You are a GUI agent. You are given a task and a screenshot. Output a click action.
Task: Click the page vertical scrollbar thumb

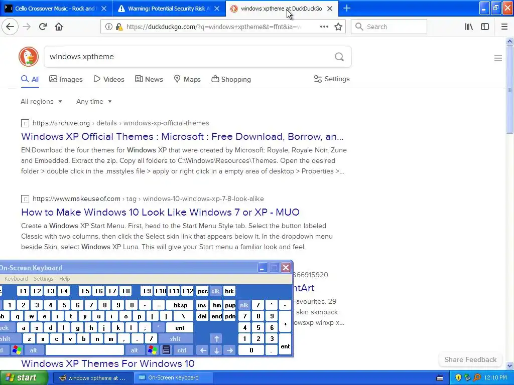(x=509, y=89)
